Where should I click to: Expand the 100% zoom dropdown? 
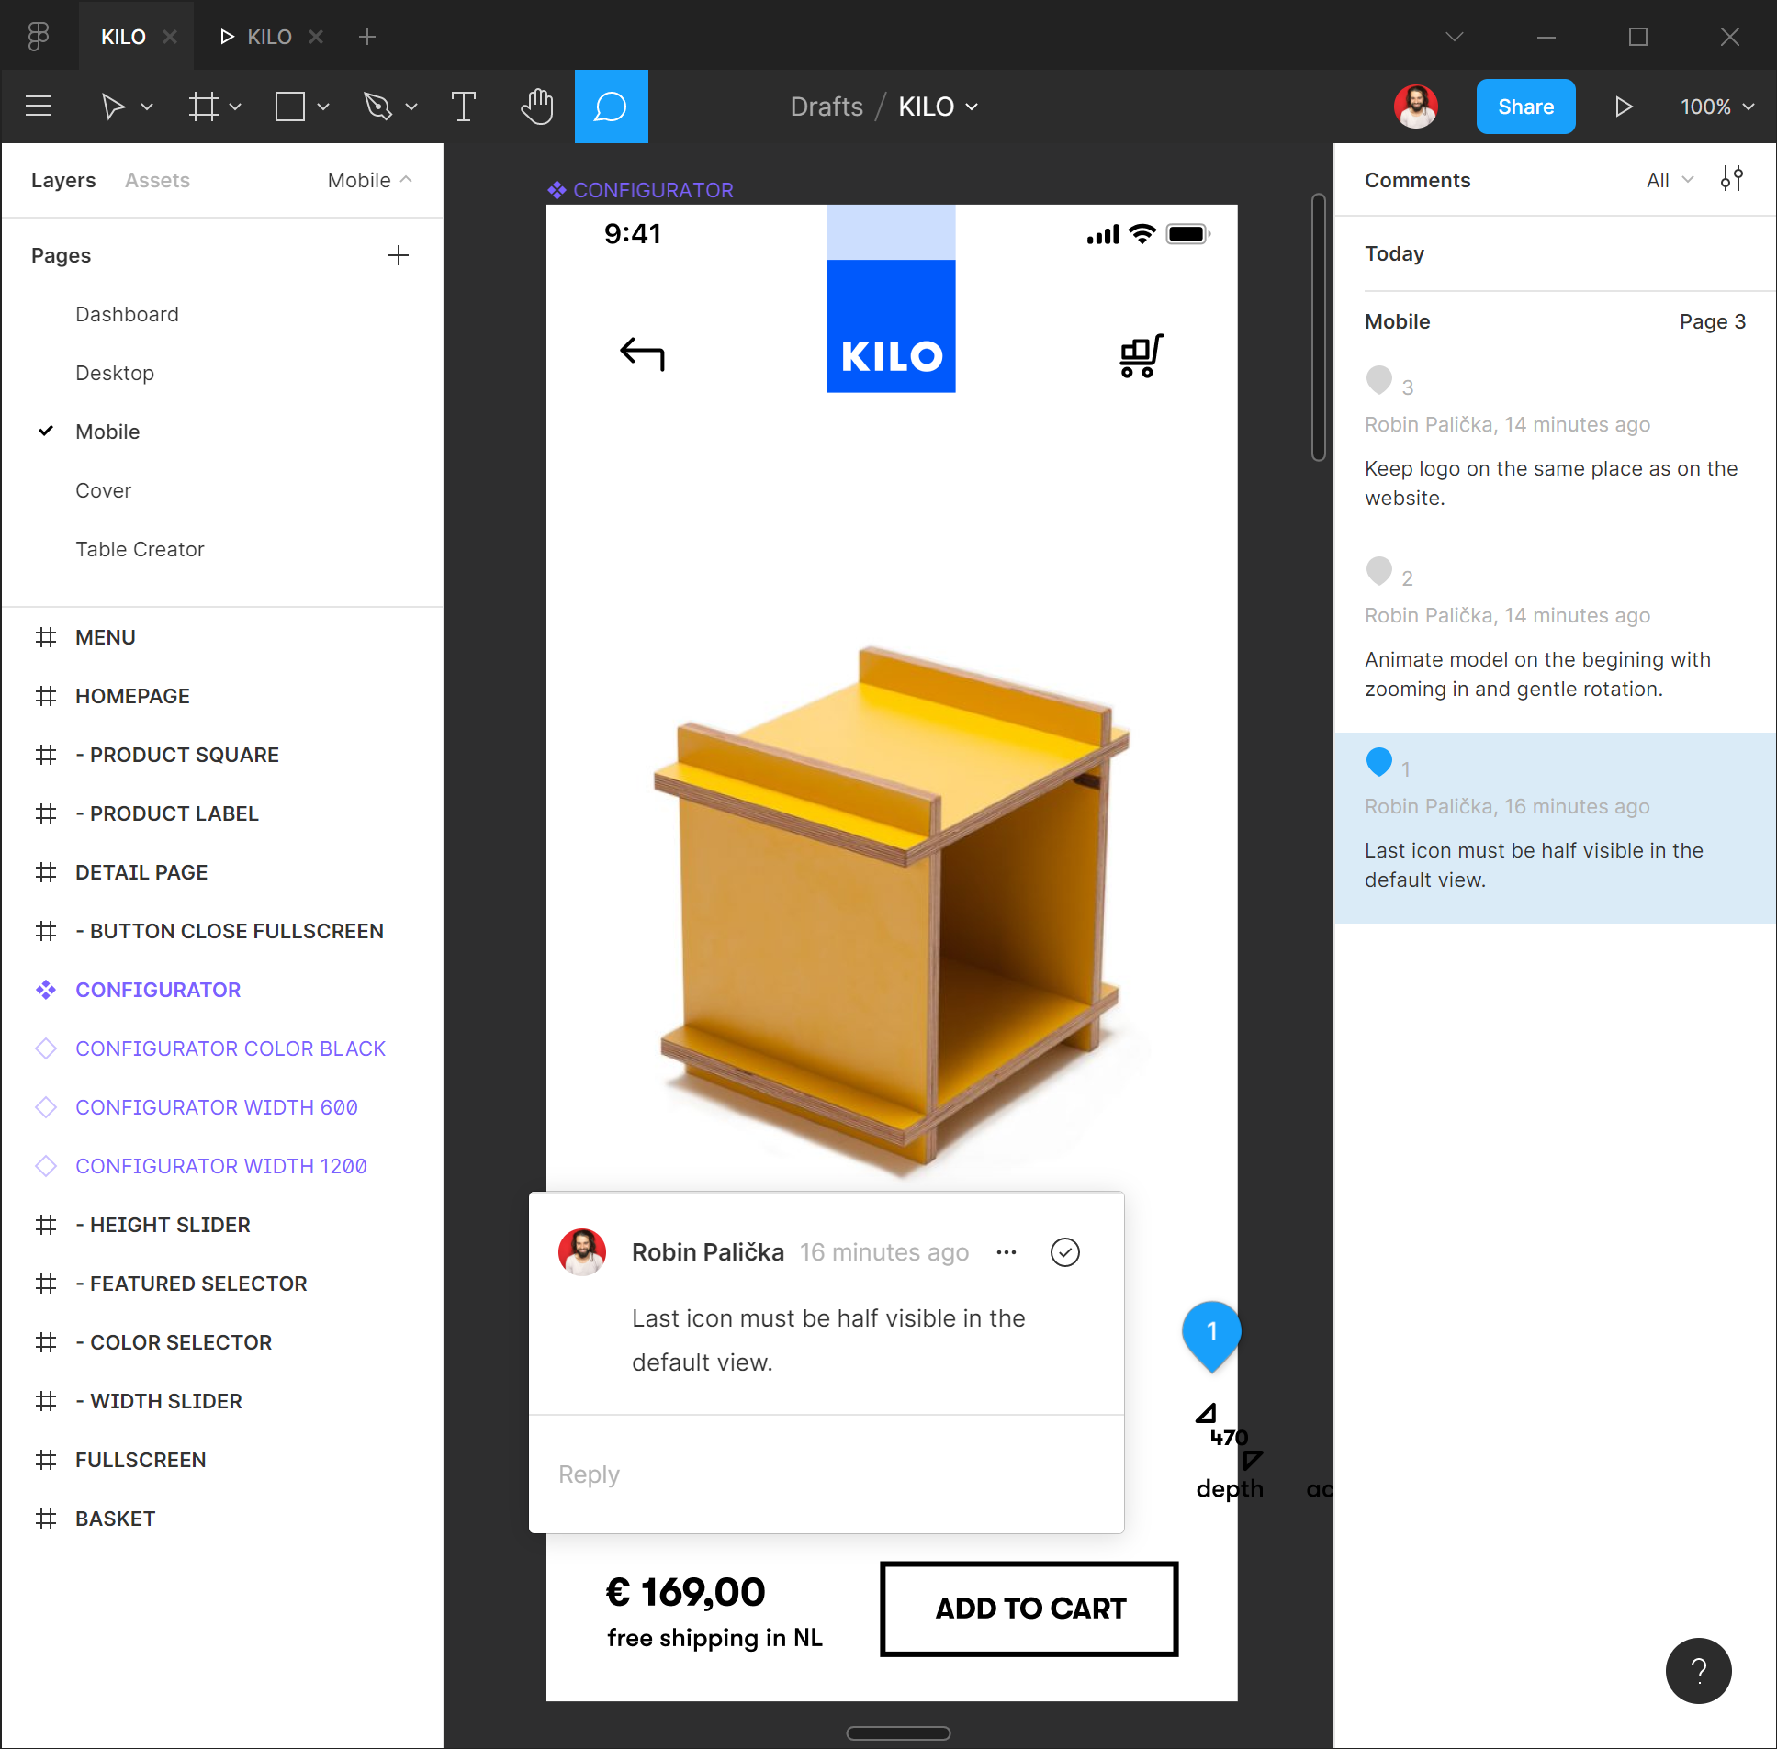coord(1716,107)
